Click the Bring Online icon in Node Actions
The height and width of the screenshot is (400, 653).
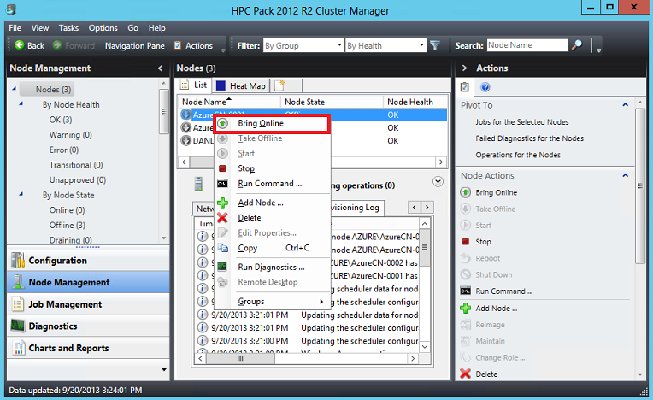[465, 192]
